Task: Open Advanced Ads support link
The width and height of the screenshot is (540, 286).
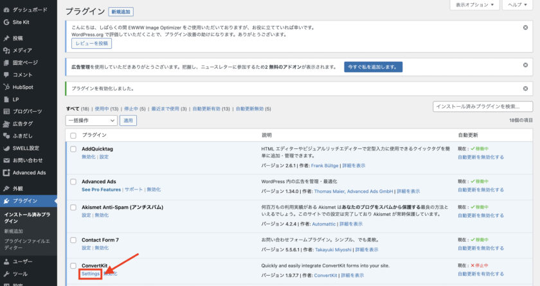Action: click(x=133, y=190)
